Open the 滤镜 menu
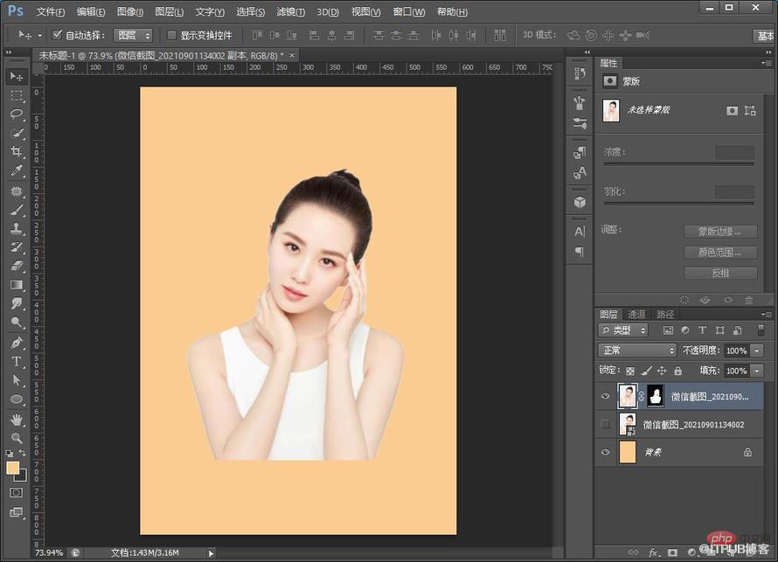The image size is (778, 562). pyautogui.click(x=291, y=12)
